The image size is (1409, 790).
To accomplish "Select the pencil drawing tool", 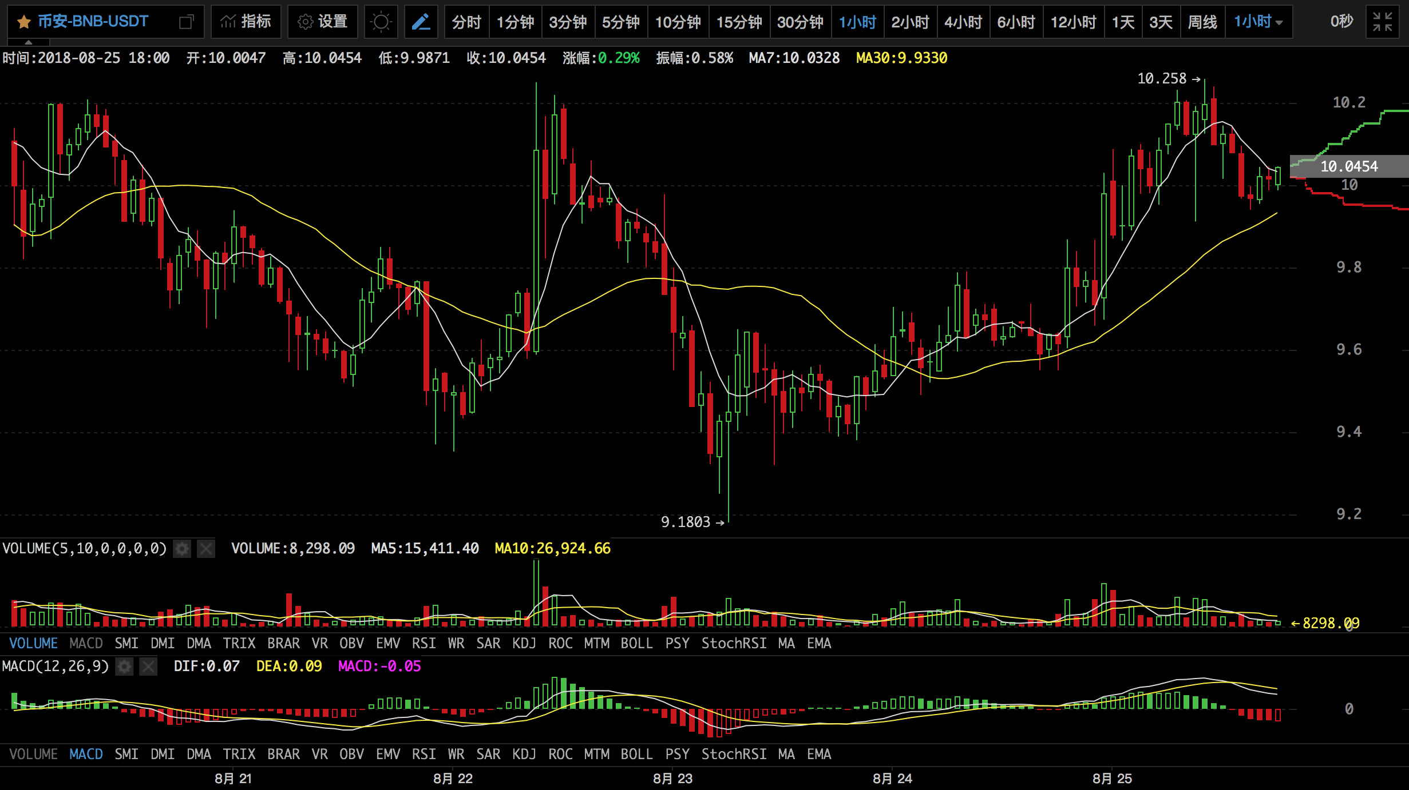I will (421, 22).
